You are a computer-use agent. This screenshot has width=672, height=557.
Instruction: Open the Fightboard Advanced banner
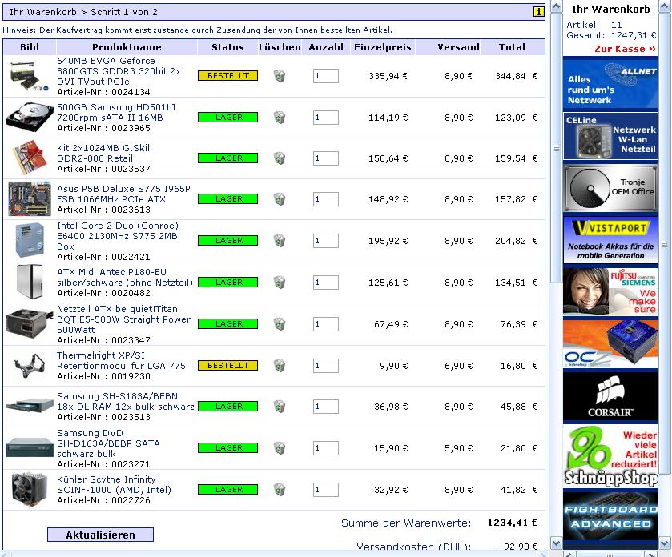point(610,516)
